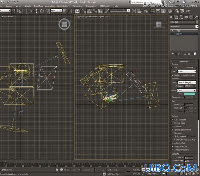Toggle Window/Crossing selection icon
Image resolution: width=200 pixels, height=176 pixels.
coord(30,11)
